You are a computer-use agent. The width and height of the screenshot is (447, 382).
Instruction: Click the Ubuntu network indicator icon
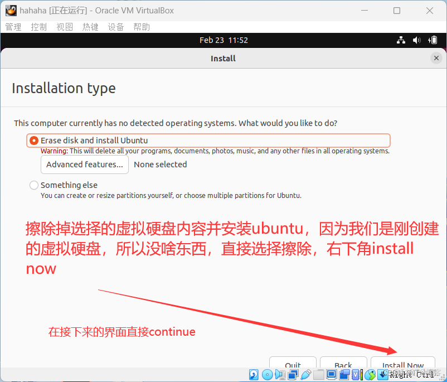click(401, 40)
